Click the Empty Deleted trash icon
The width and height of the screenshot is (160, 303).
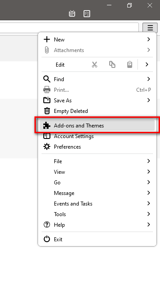pos(47,111)
